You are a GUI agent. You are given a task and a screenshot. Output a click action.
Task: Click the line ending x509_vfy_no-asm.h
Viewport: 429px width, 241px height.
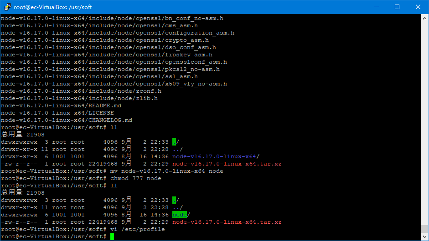[x=114, y=84]
